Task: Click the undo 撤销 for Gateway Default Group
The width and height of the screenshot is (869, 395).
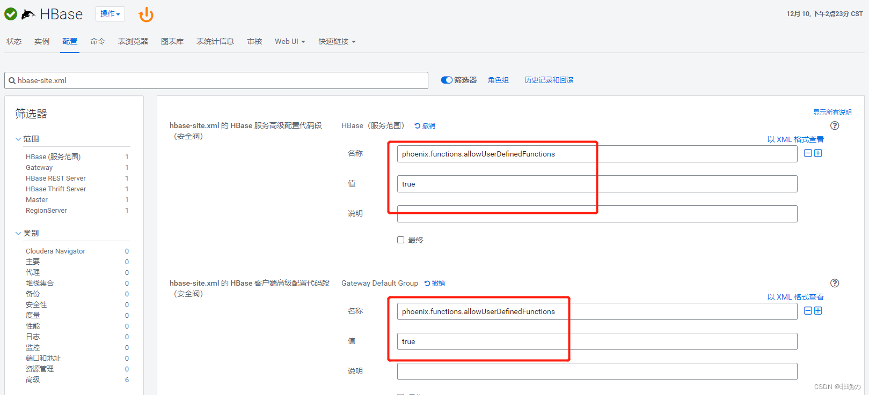Action: pos(435,284)
